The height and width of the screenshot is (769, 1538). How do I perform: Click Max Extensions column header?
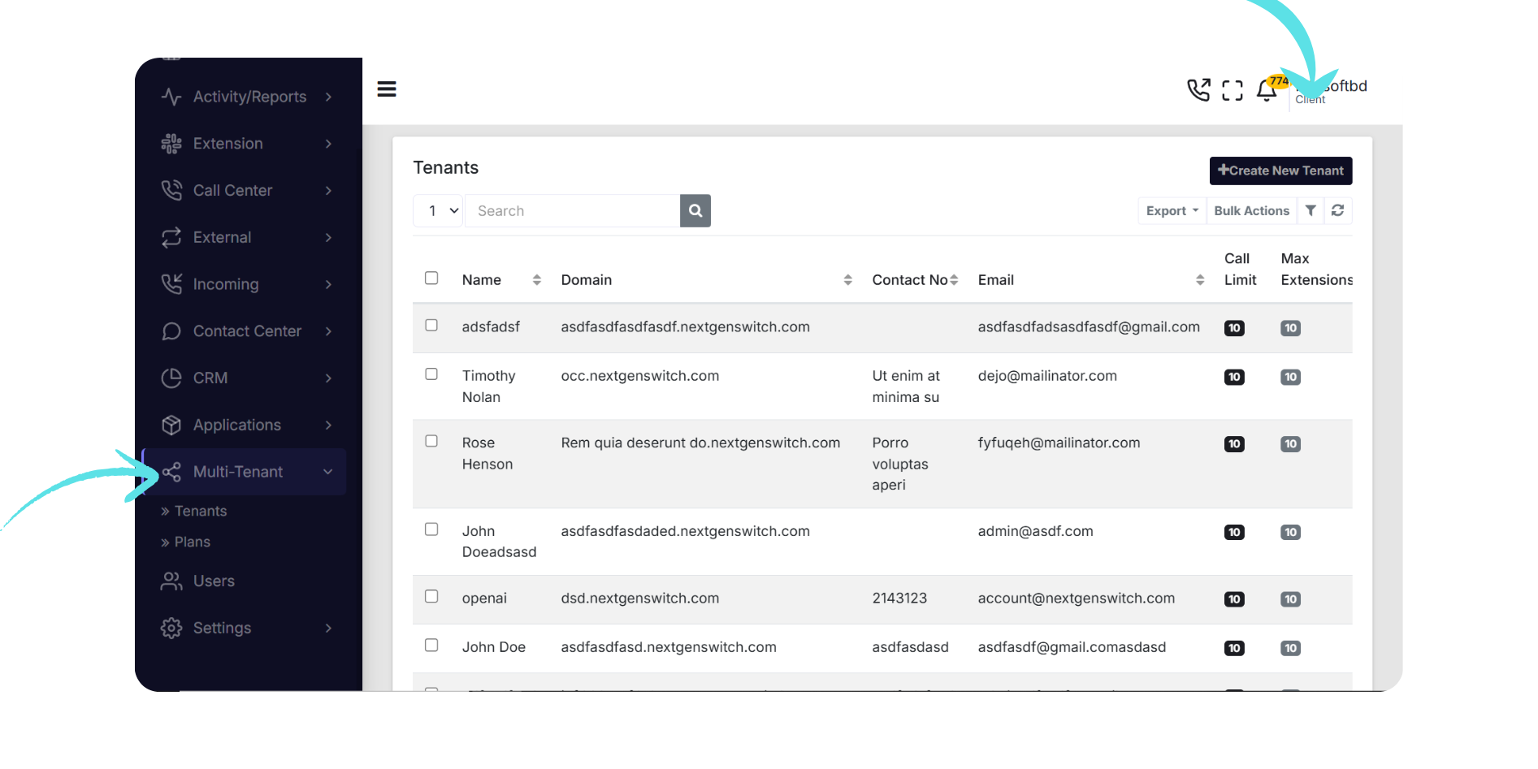[x=1316, y=269]
